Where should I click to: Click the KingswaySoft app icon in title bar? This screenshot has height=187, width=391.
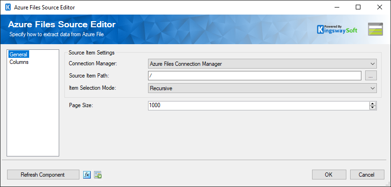(x=8, y=7)
